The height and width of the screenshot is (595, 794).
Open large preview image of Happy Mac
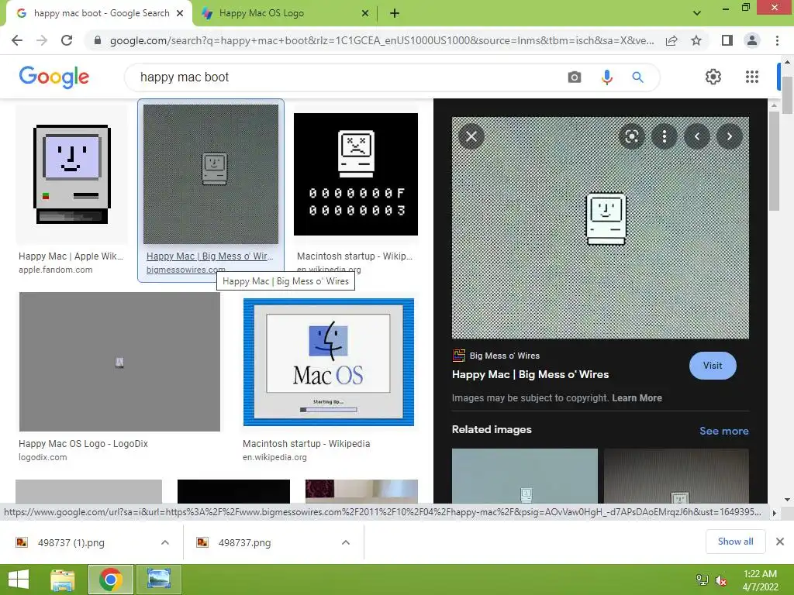coord(600,228)
